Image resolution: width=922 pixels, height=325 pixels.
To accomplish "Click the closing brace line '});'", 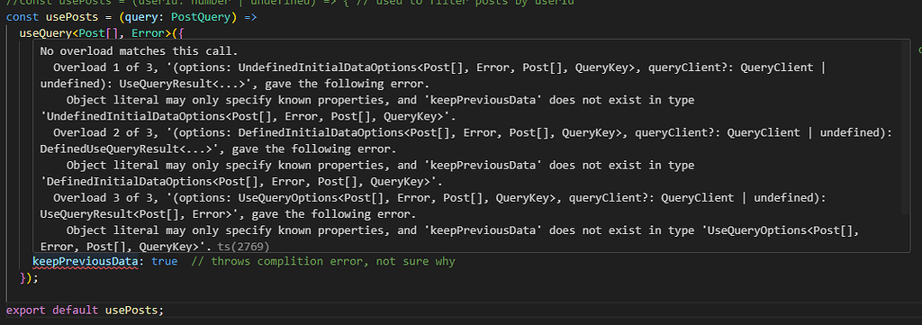I will click(30, 277).
